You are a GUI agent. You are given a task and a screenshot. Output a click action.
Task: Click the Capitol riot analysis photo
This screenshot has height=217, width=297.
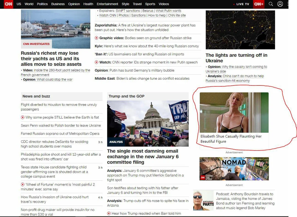point(148,123)
